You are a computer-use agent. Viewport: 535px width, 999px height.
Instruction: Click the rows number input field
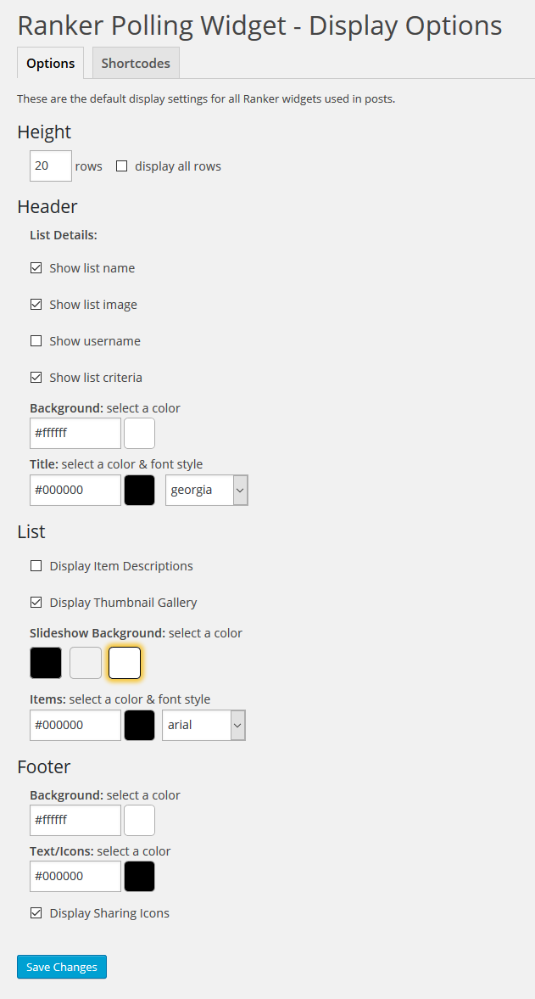[x=51, y=166]
